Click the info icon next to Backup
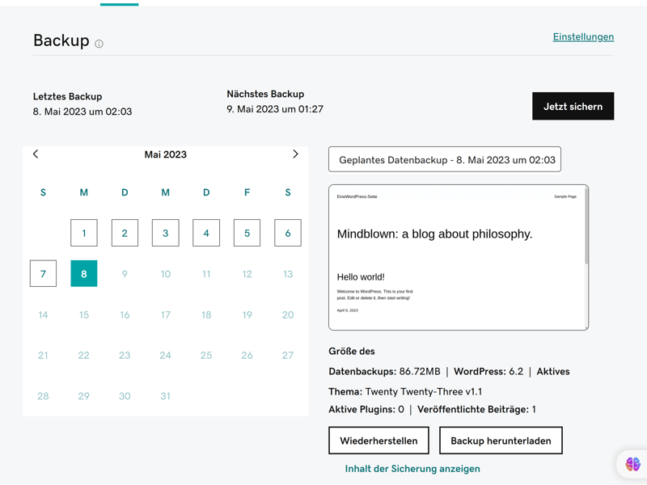Screen dimensions: 647x485 (99, 44)
